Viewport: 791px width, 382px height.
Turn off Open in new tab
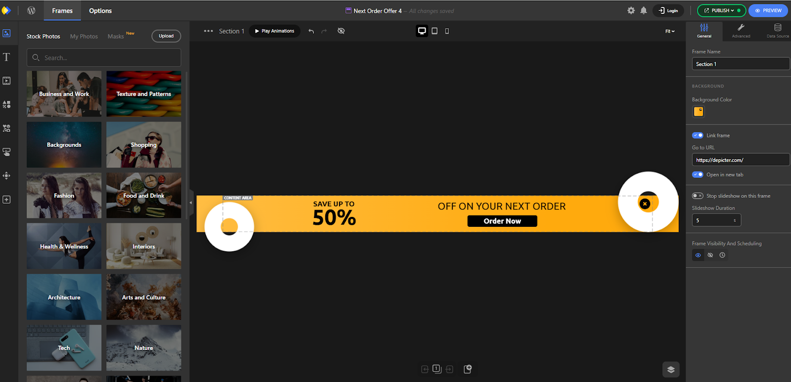pos(698,174)
